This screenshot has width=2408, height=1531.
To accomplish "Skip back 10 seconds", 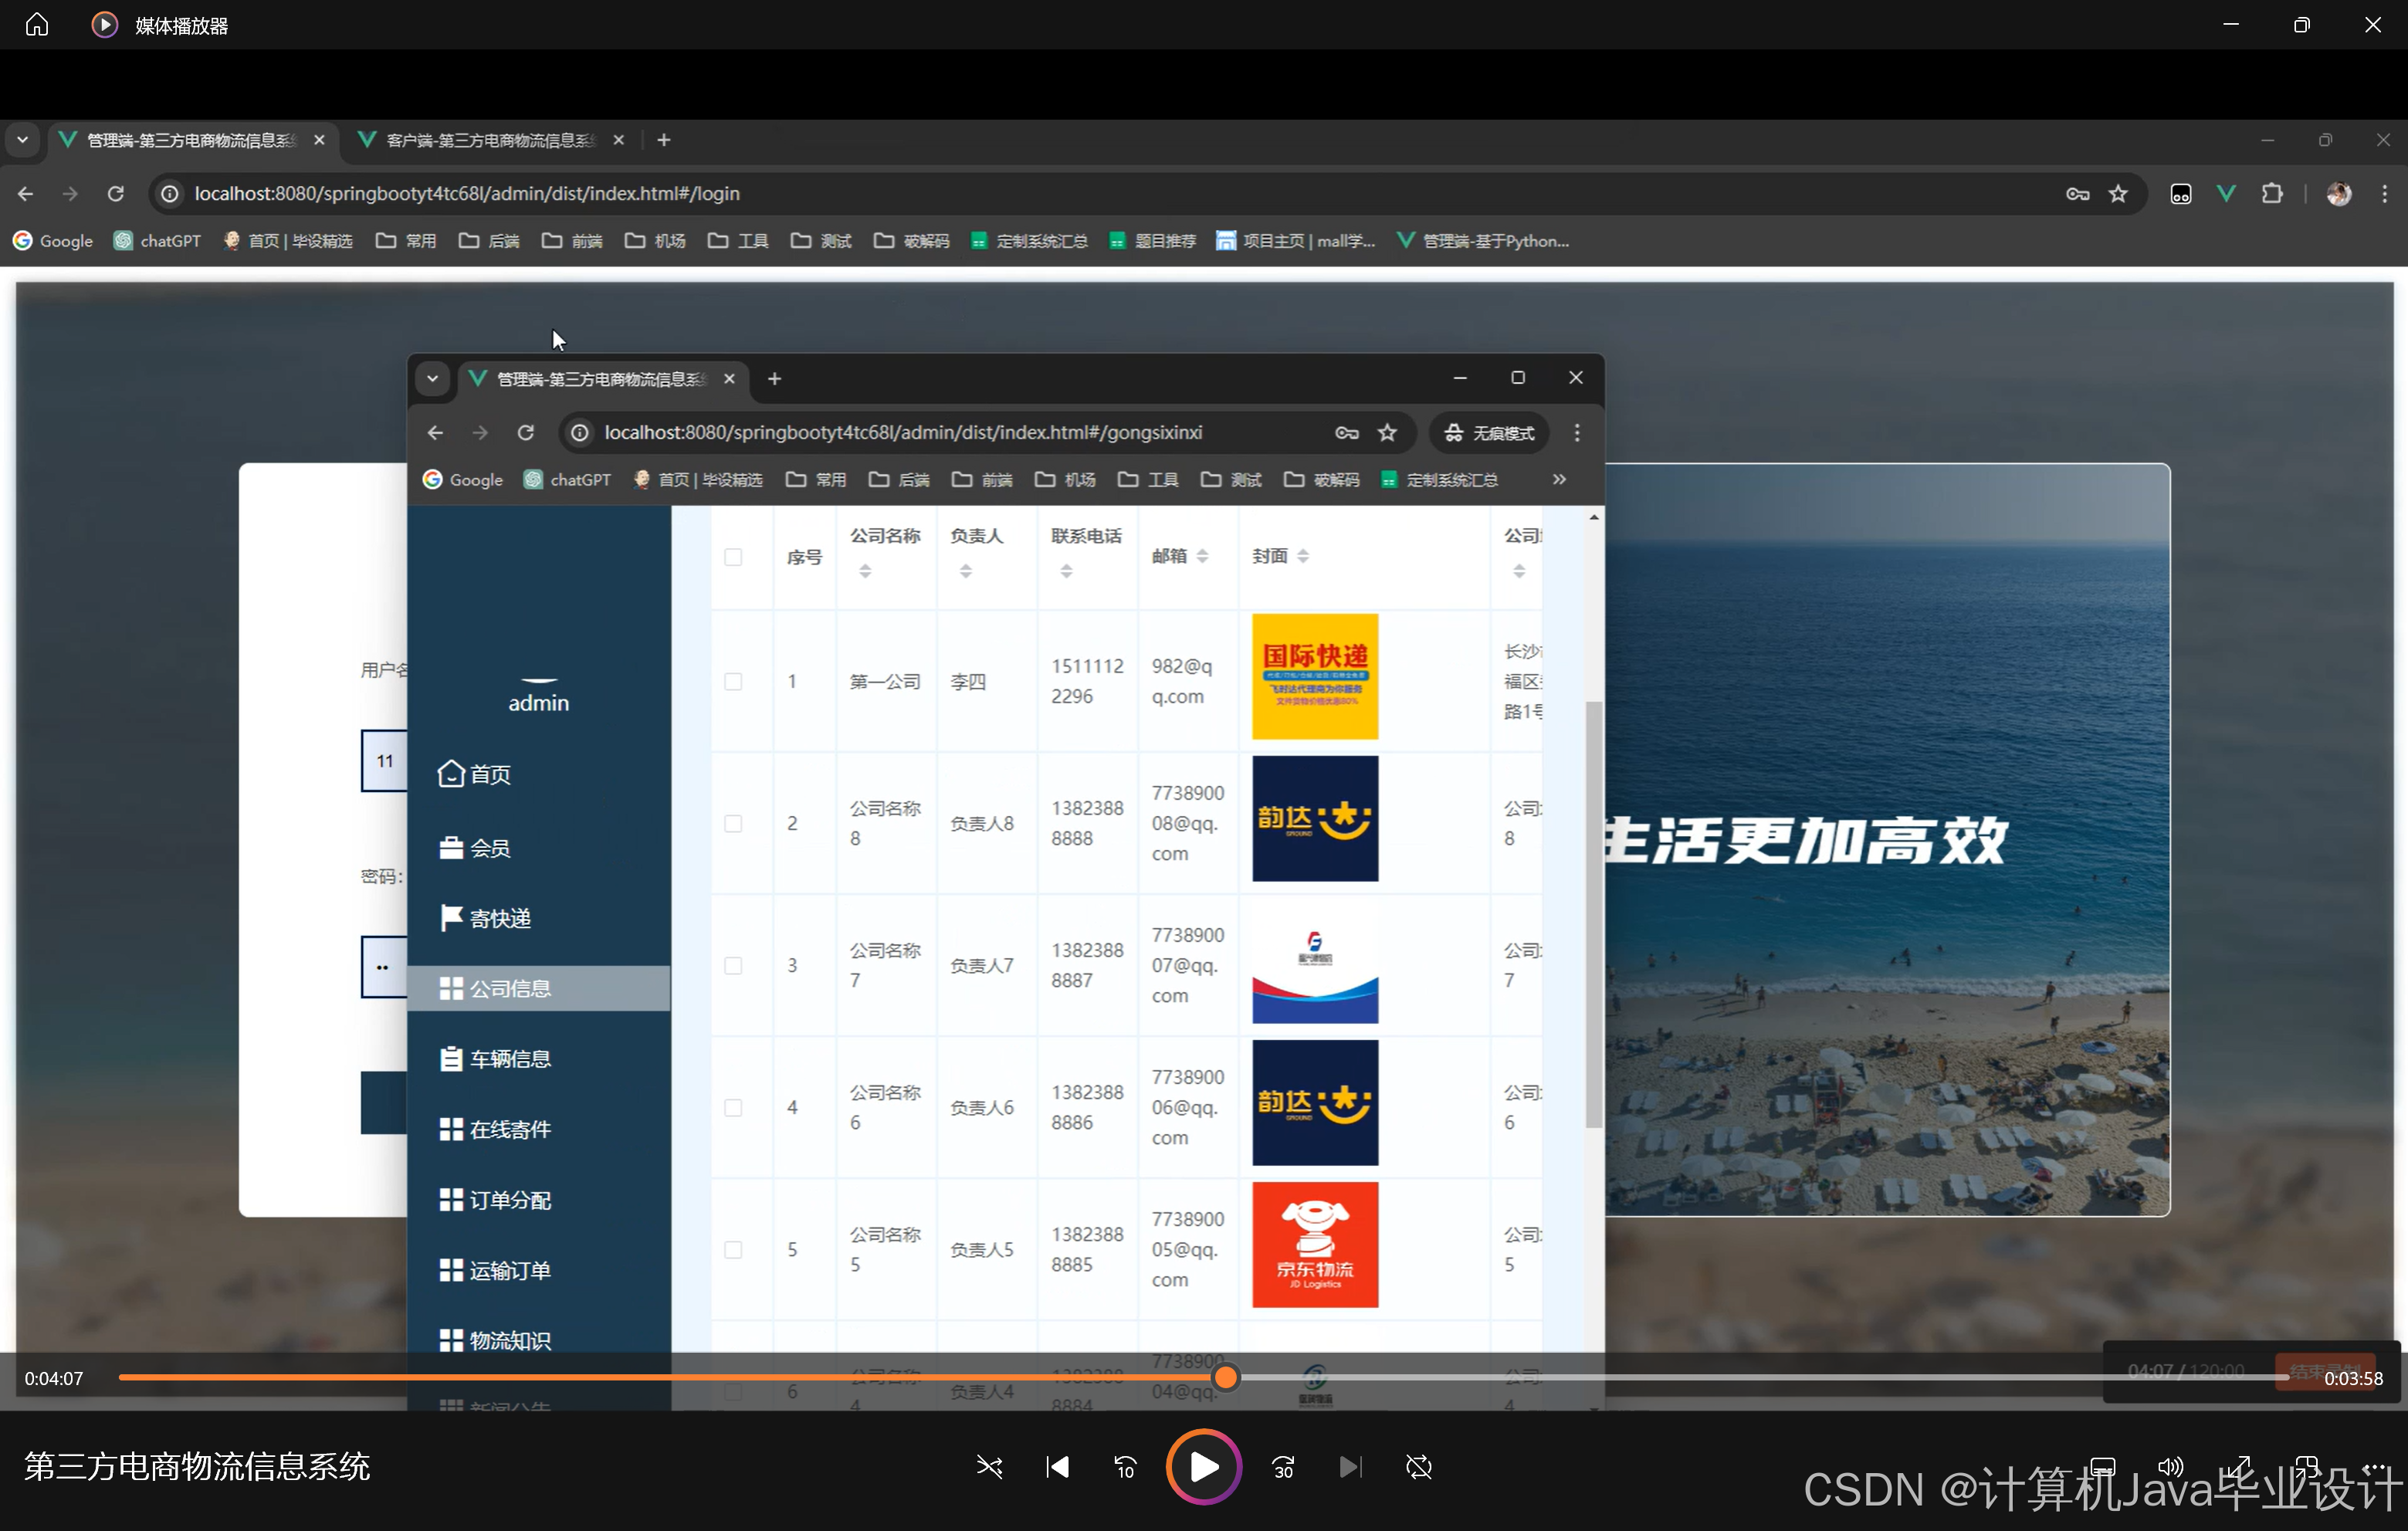I will pos(1125,1467).
